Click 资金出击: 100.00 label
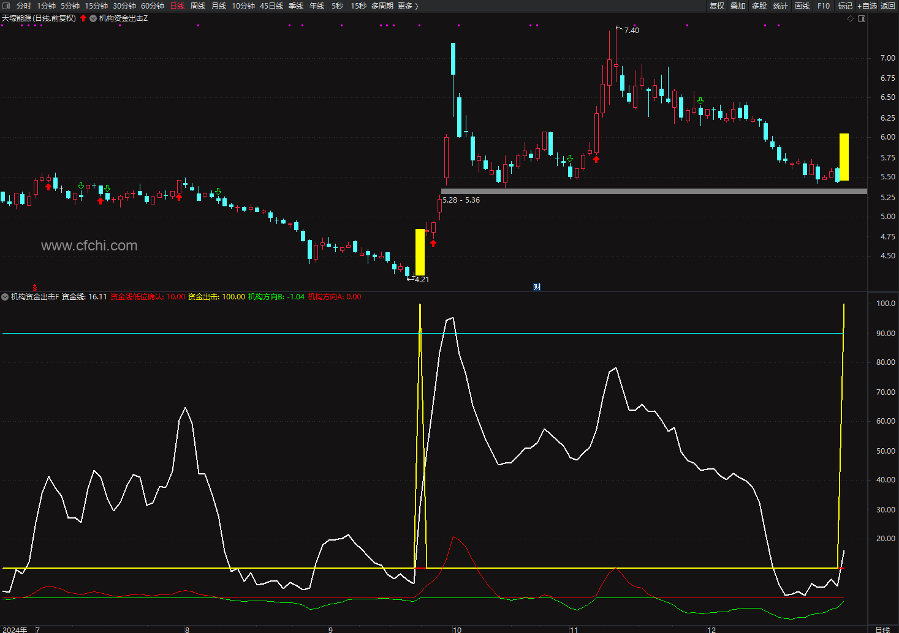 pyautogui.click(x=216, y=297)
